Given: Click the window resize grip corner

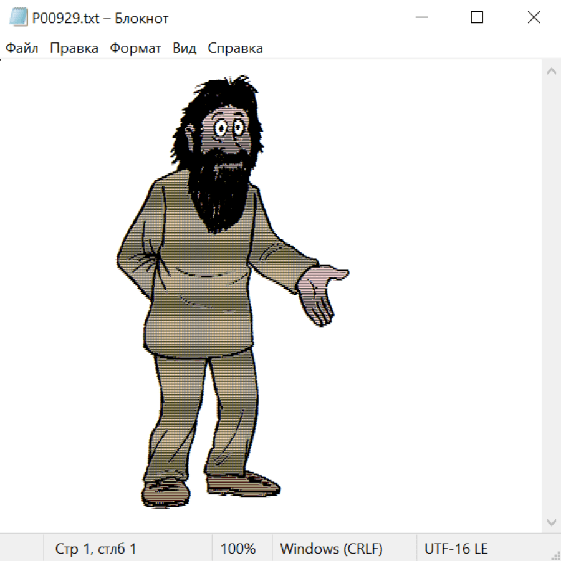Looking at the screenshot, I should pos(555,555).
